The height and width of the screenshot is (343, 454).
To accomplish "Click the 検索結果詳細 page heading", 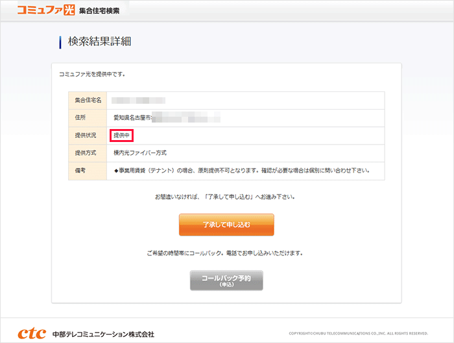I will [x=100, y=42].
